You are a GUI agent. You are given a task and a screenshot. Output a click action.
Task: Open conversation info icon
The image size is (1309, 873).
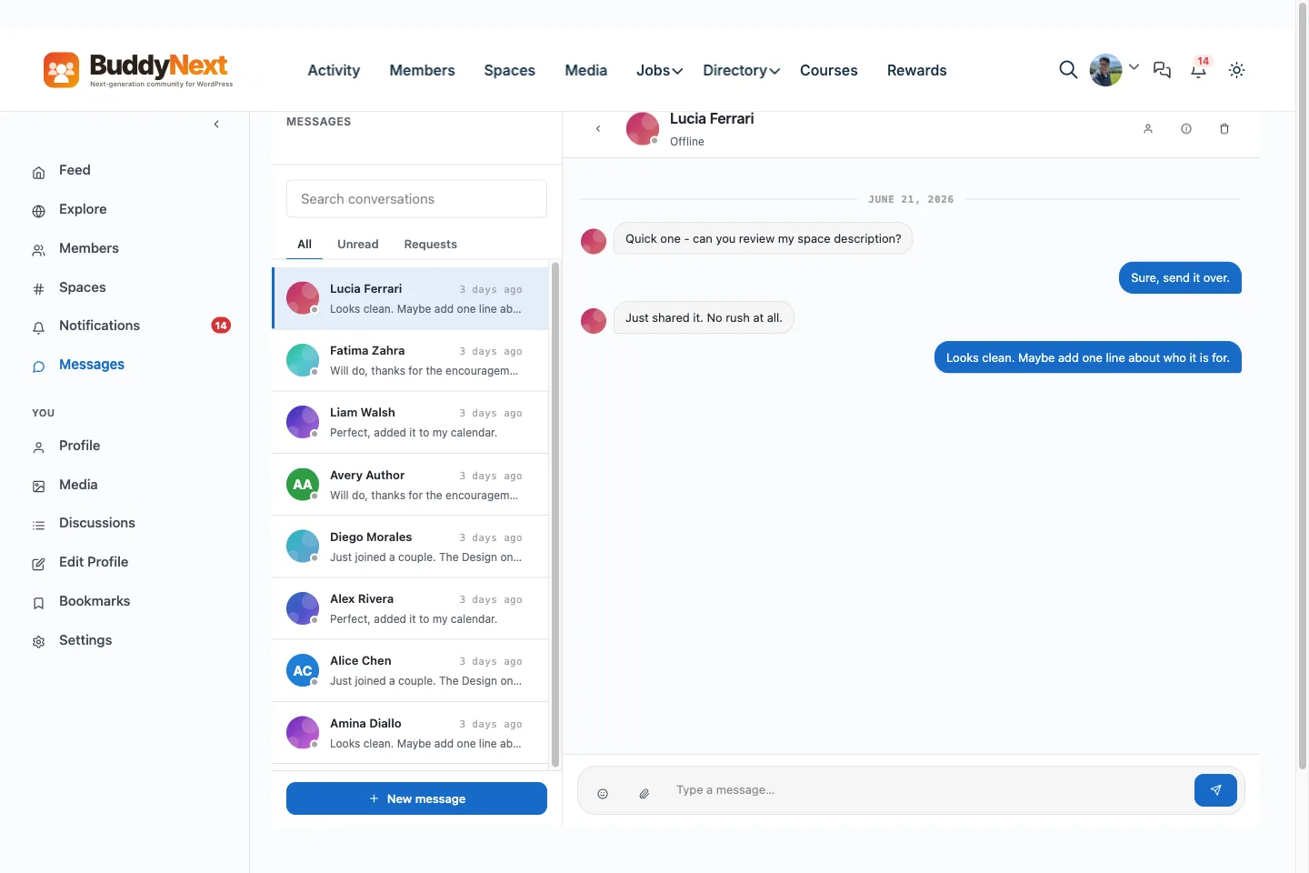click(x=1186, y=129)
